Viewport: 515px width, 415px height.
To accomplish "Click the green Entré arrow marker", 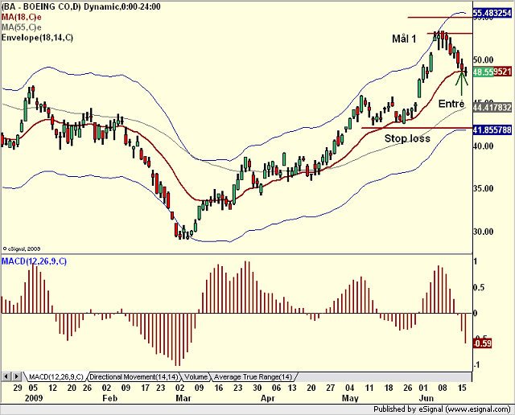I will point(461,82).
